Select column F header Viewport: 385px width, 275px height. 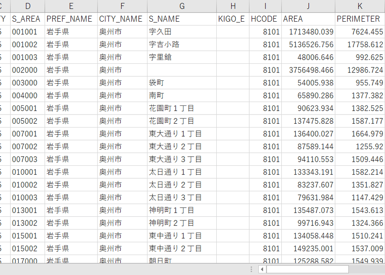click(122, 6)
